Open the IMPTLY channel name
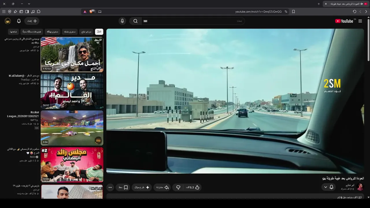Viewport: 370px width, 208px height. (35, 120)
